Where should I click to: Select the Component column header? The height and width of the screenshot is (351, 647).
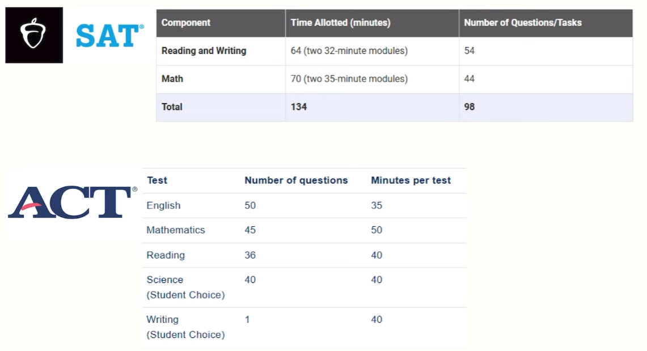[x=186, y=23]
